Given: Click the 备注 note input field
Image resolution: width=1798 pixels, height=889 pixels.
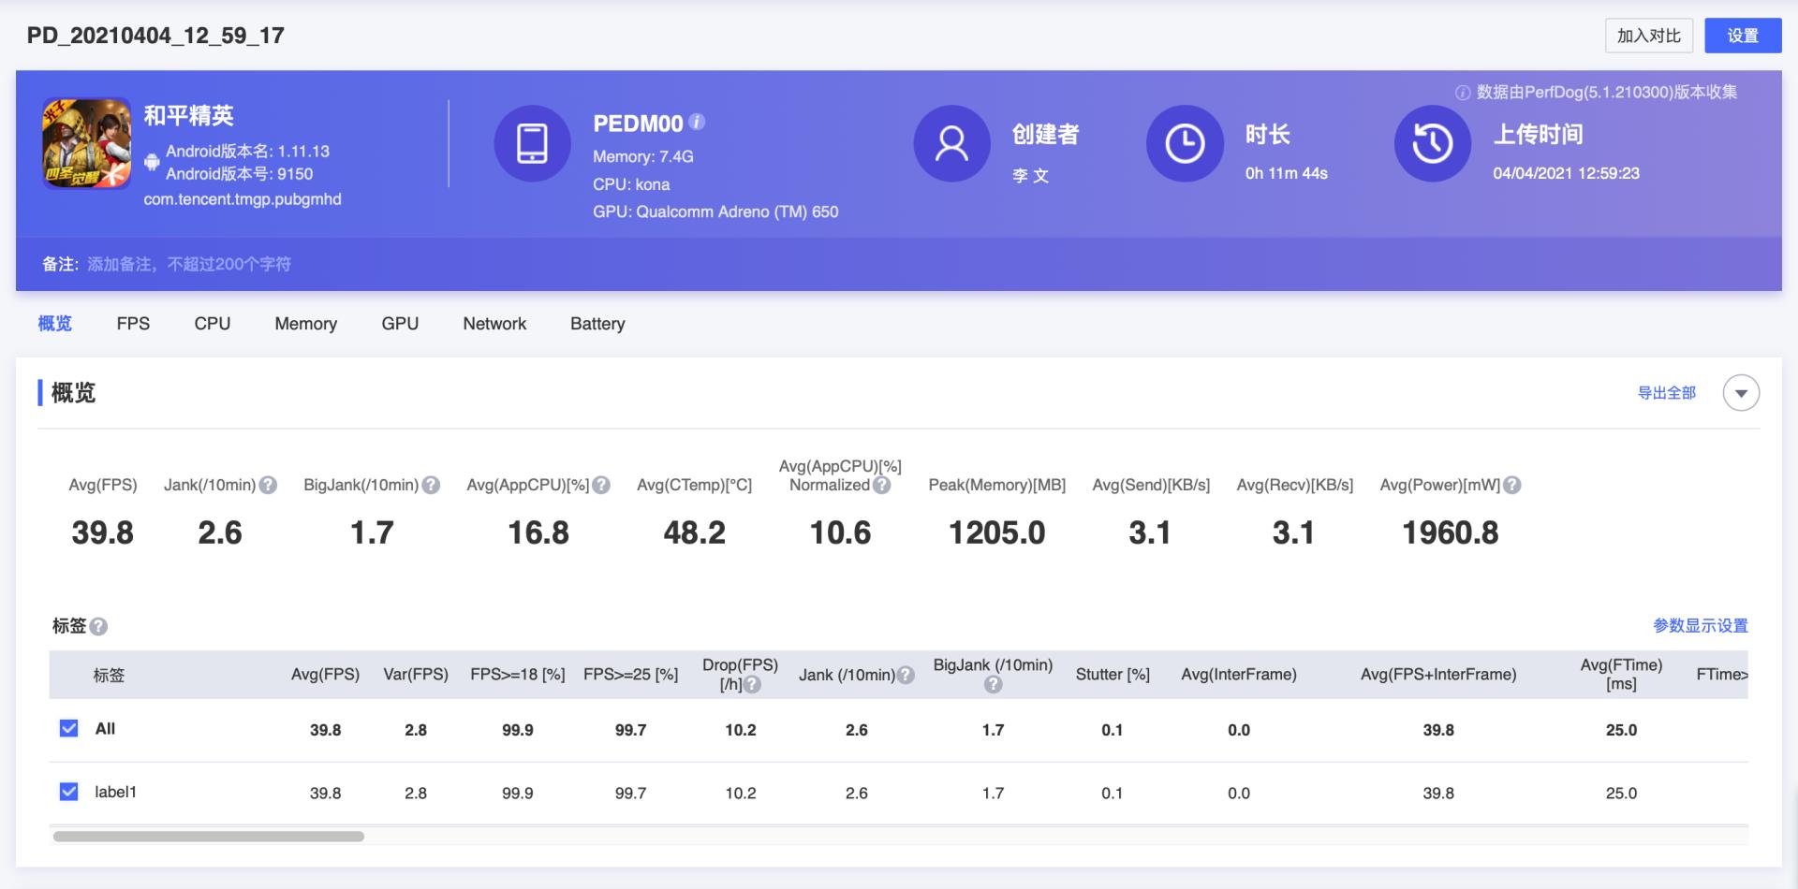Looking at the screenshot, I should (x=189, y=265).
